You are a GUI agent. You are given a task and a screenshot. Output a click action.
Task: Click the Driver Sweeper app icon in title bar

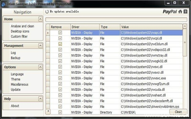point(4,4)
